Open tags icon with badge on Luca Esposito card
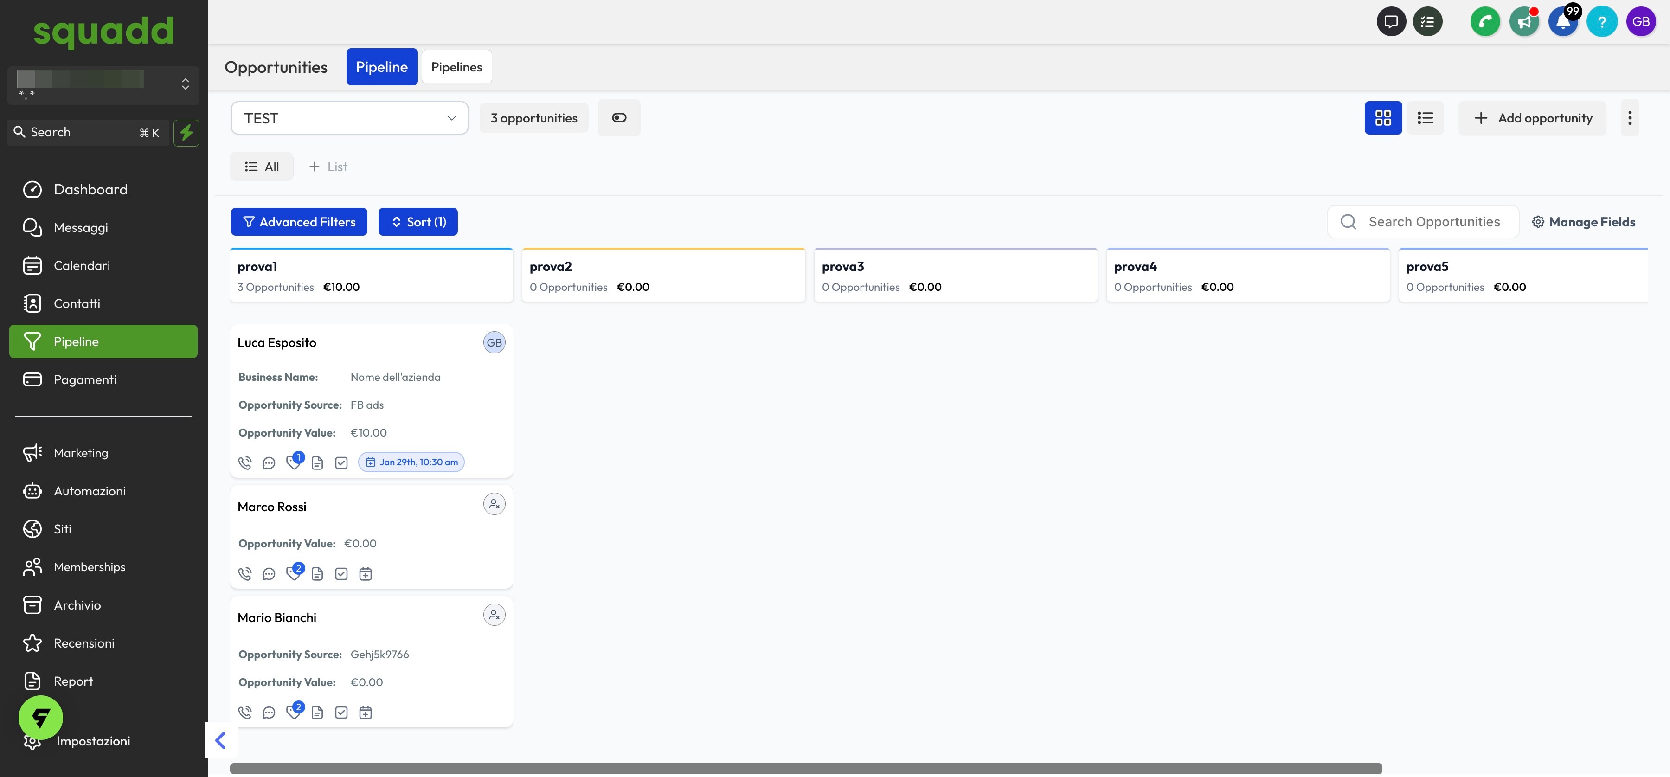 tap(294, 462)
